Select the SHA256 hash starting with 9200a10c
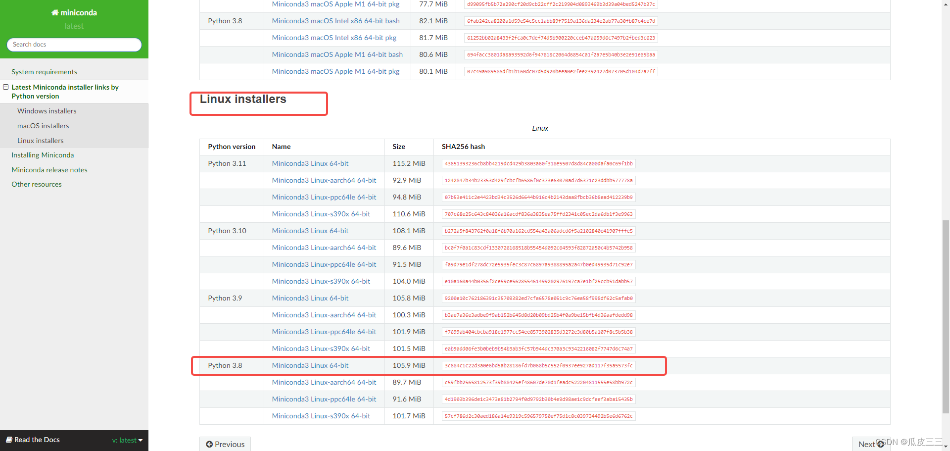This screenshot has height=451, width=950. (538, 298)
